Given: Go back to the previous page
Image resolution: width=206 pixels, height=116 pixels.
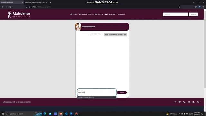Looking at the screenshot, I should [3, 7].
